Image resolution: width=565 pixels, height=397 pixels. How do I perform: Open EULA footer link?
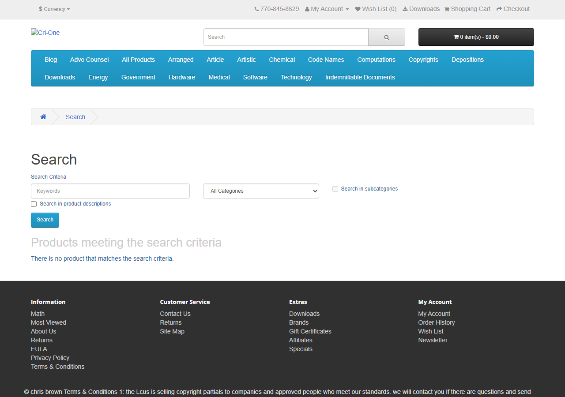[39, 349]
